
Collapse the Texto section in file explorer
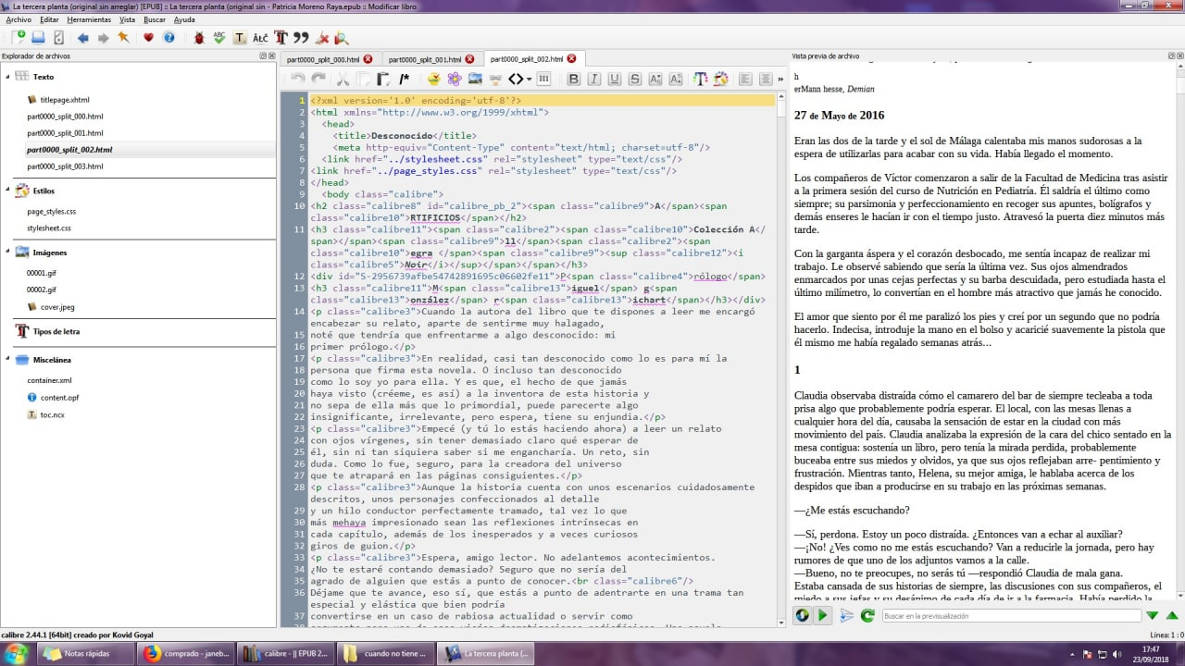click(7, 77)
